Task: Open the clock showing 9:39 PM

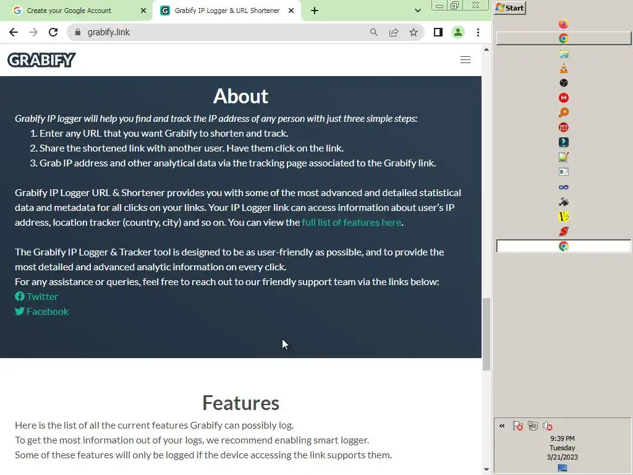Action: pyautogui.click(x=563, y=439)
